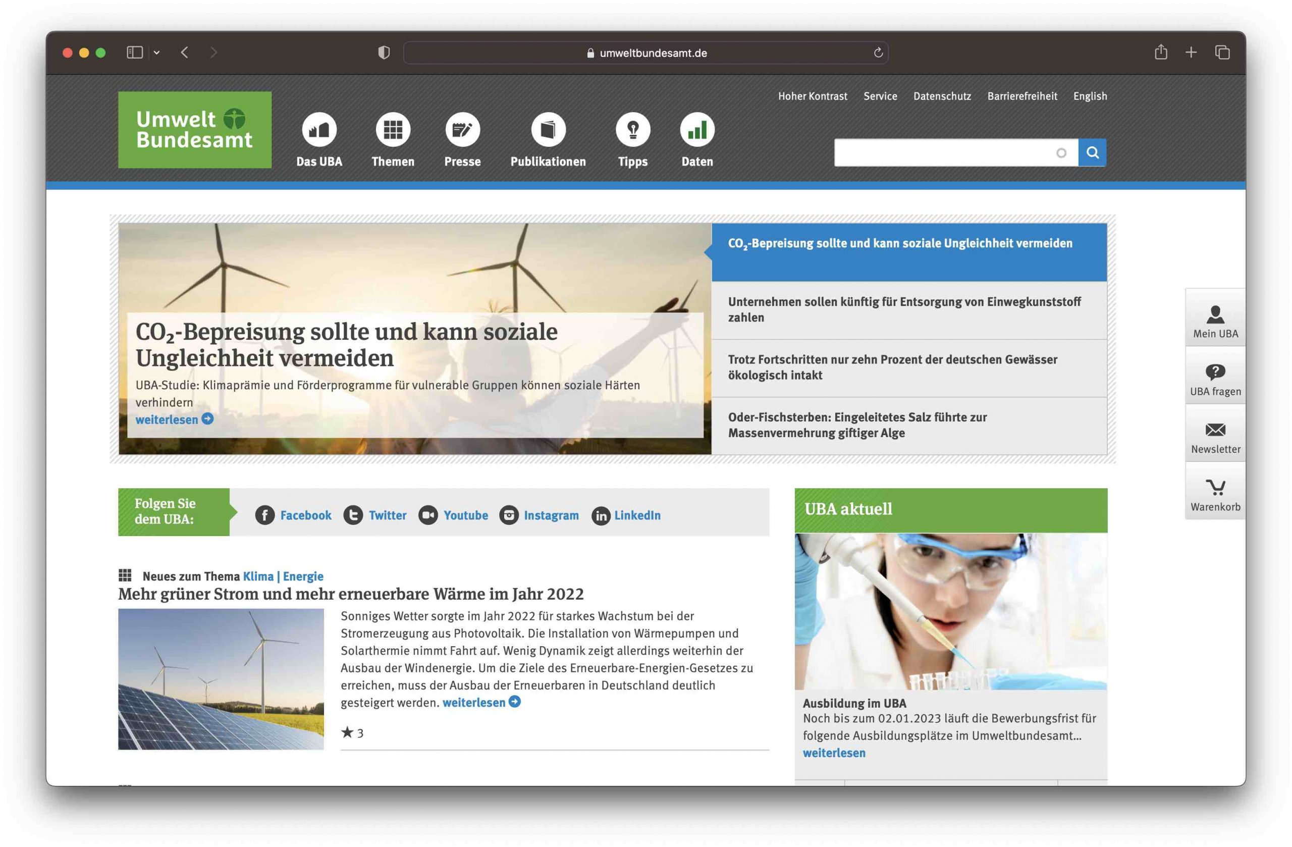Open Mein UBA user panel

point(1215,321)
